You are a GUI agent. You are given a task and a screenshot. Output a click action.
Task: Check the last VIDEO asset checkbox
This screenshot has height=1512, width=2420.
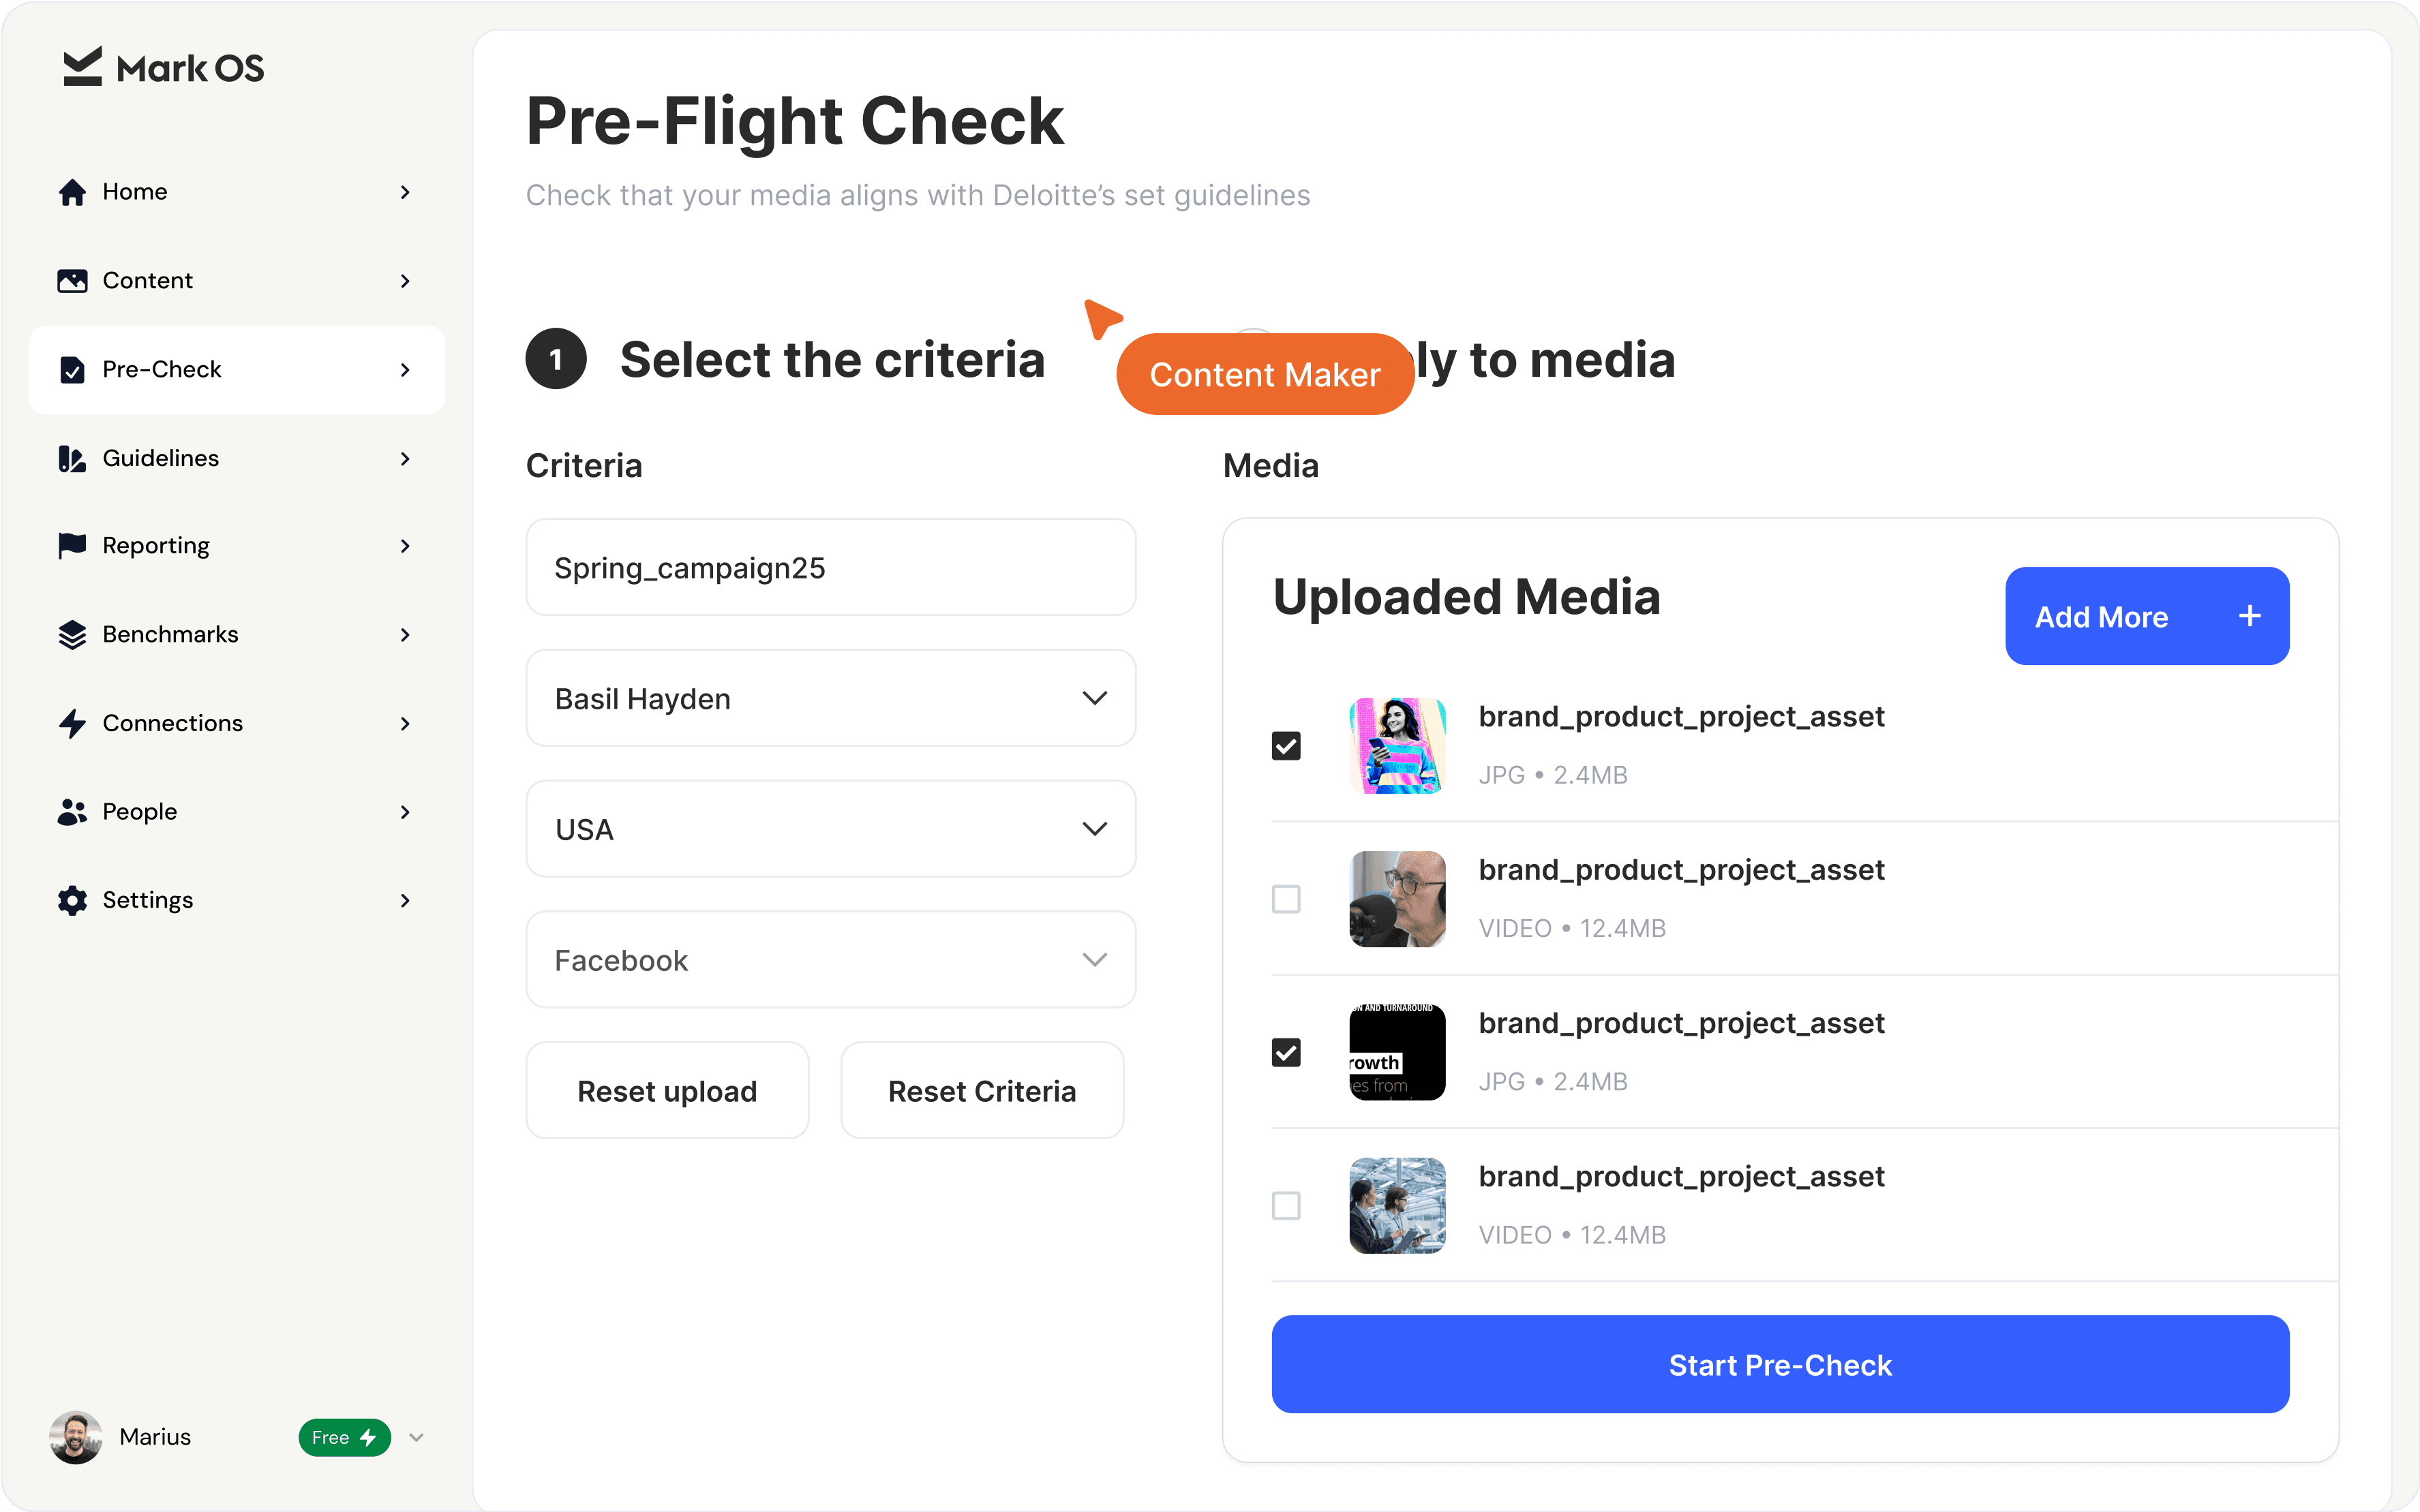(1286, 1206)
